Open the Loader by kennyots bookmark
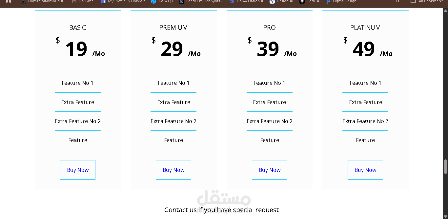 click(x=201, y=2)
